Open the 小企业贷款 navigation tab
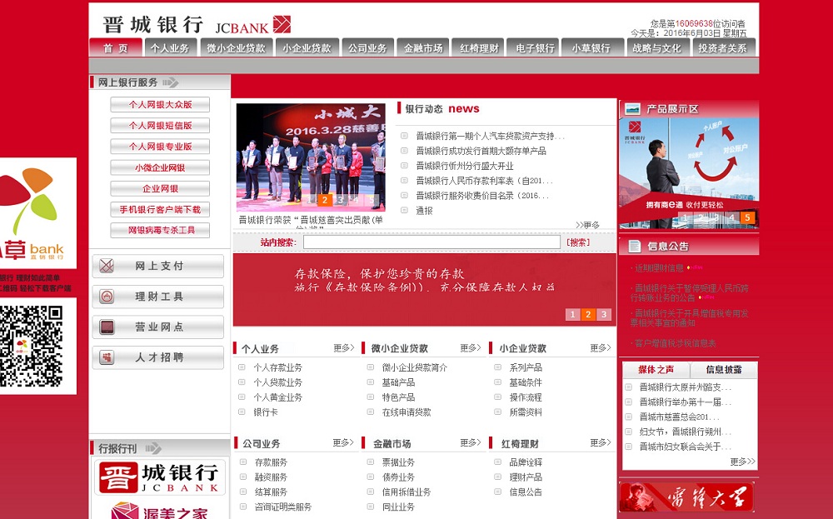The image size is (833, 519). coord(307,47)
